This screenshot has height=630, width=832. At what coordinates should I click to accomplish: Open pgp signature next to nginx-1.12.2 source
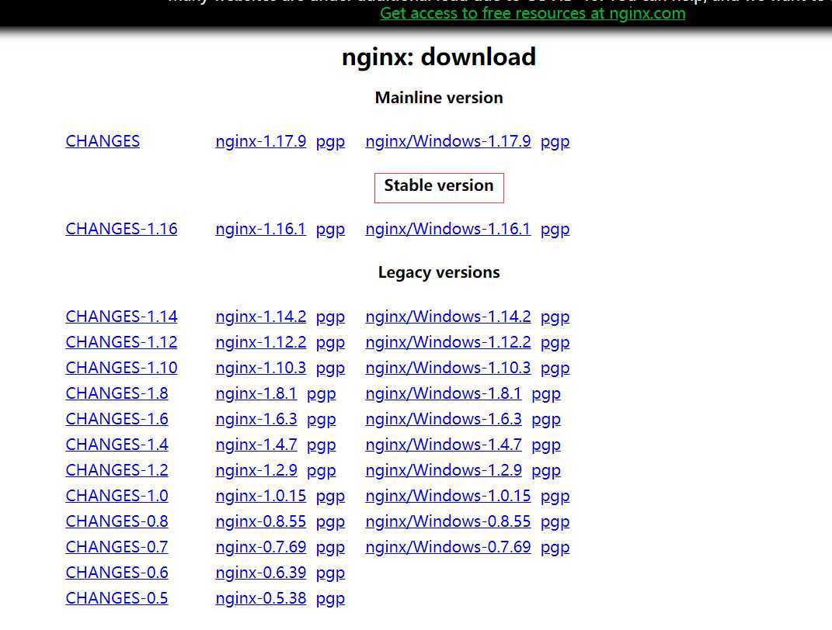point(330,342)
